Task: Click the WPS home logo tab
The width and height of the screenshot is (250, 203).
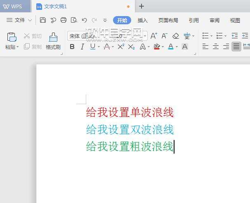Action: (x=15, y=6)
